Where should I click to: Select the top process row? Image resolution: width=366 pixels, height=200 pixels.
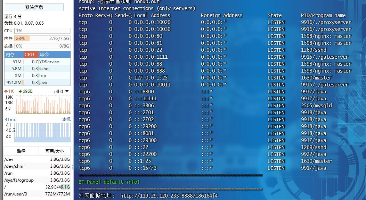(x=37, y=76)
